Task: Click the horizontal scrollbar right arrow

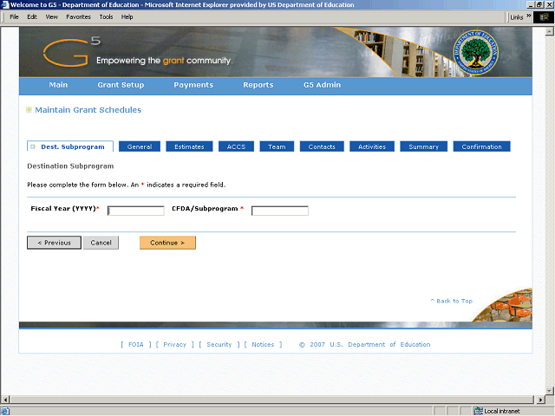Action: point(539,400)
